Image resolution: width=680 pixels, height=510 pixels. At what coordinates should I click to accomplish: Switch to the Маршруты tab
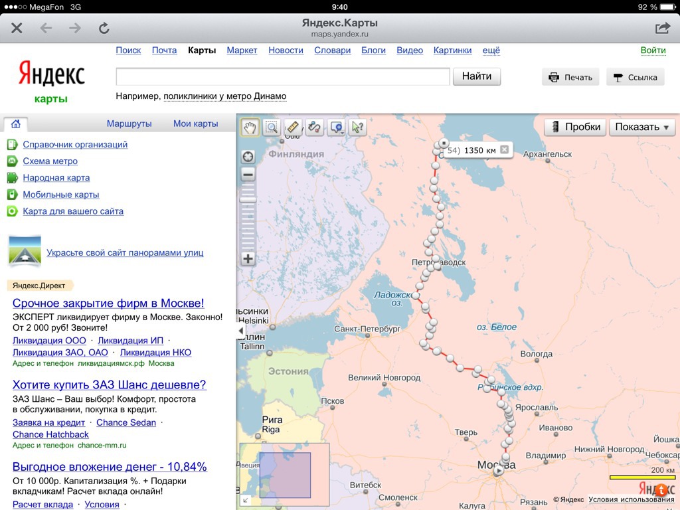pyautogui.click(x=129, y=124)
